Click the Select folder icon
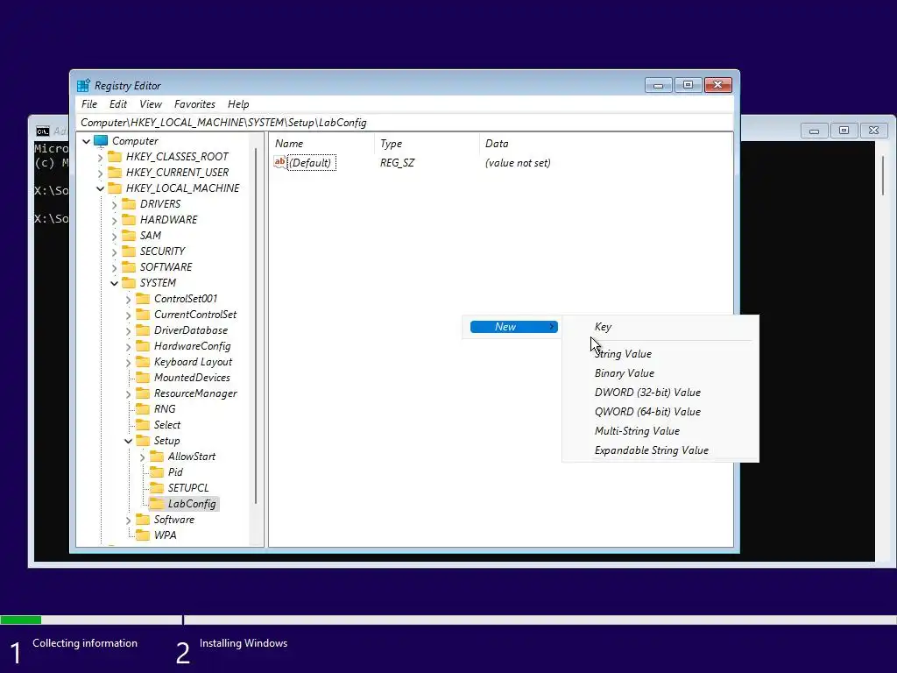Screen dimensions: 897x673 coord(143,425)
